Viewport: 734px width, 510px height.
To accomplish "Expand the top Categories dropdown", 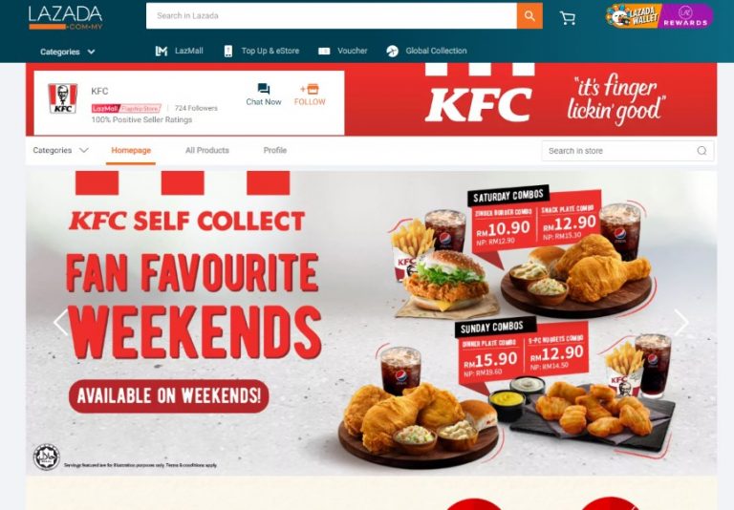I will pos(68,52).
